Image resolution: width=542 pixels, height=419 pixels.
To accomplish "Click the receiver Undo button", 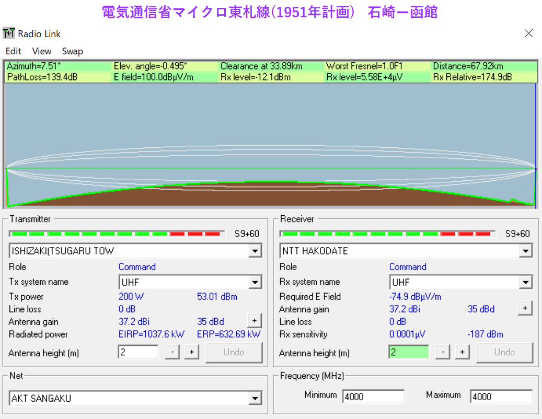I will 505,352.
